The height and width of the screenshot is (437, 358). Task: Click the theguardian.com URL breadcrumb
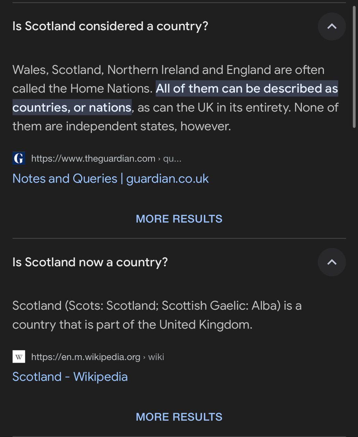(x=93, y=158)
